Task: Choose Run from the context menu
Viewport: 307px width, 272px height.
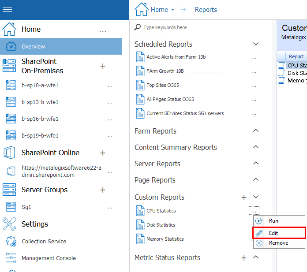Action: pyautogui.click(x=273, y=221)
